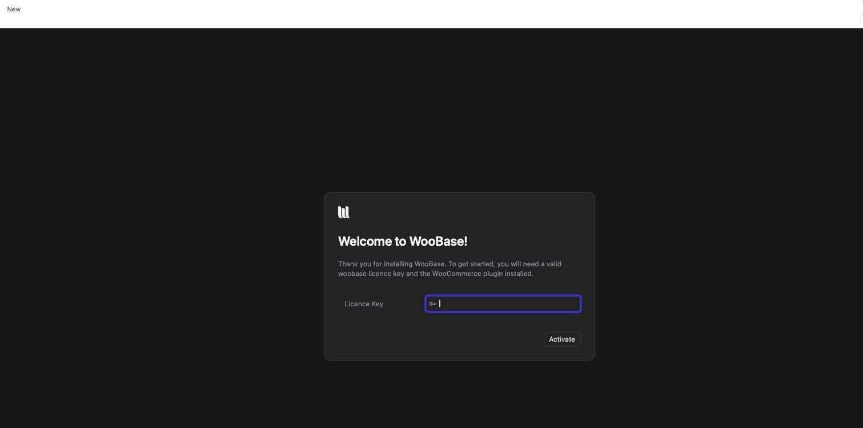Click the Activate button
The image size is (863, 428).
[x=562, y=339]
